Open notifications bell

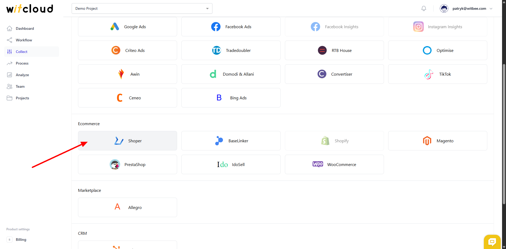[x=424, y=8]
